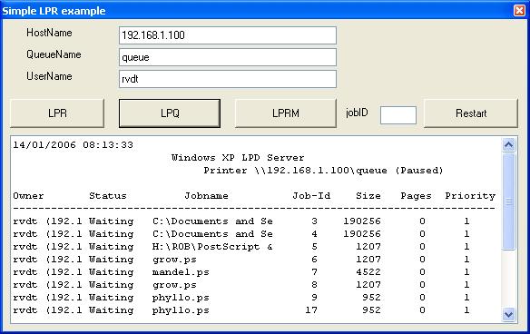The height and width of the screenshot is (334, 530).
Task: Click the Owner column header
Action: pos(28,196)
